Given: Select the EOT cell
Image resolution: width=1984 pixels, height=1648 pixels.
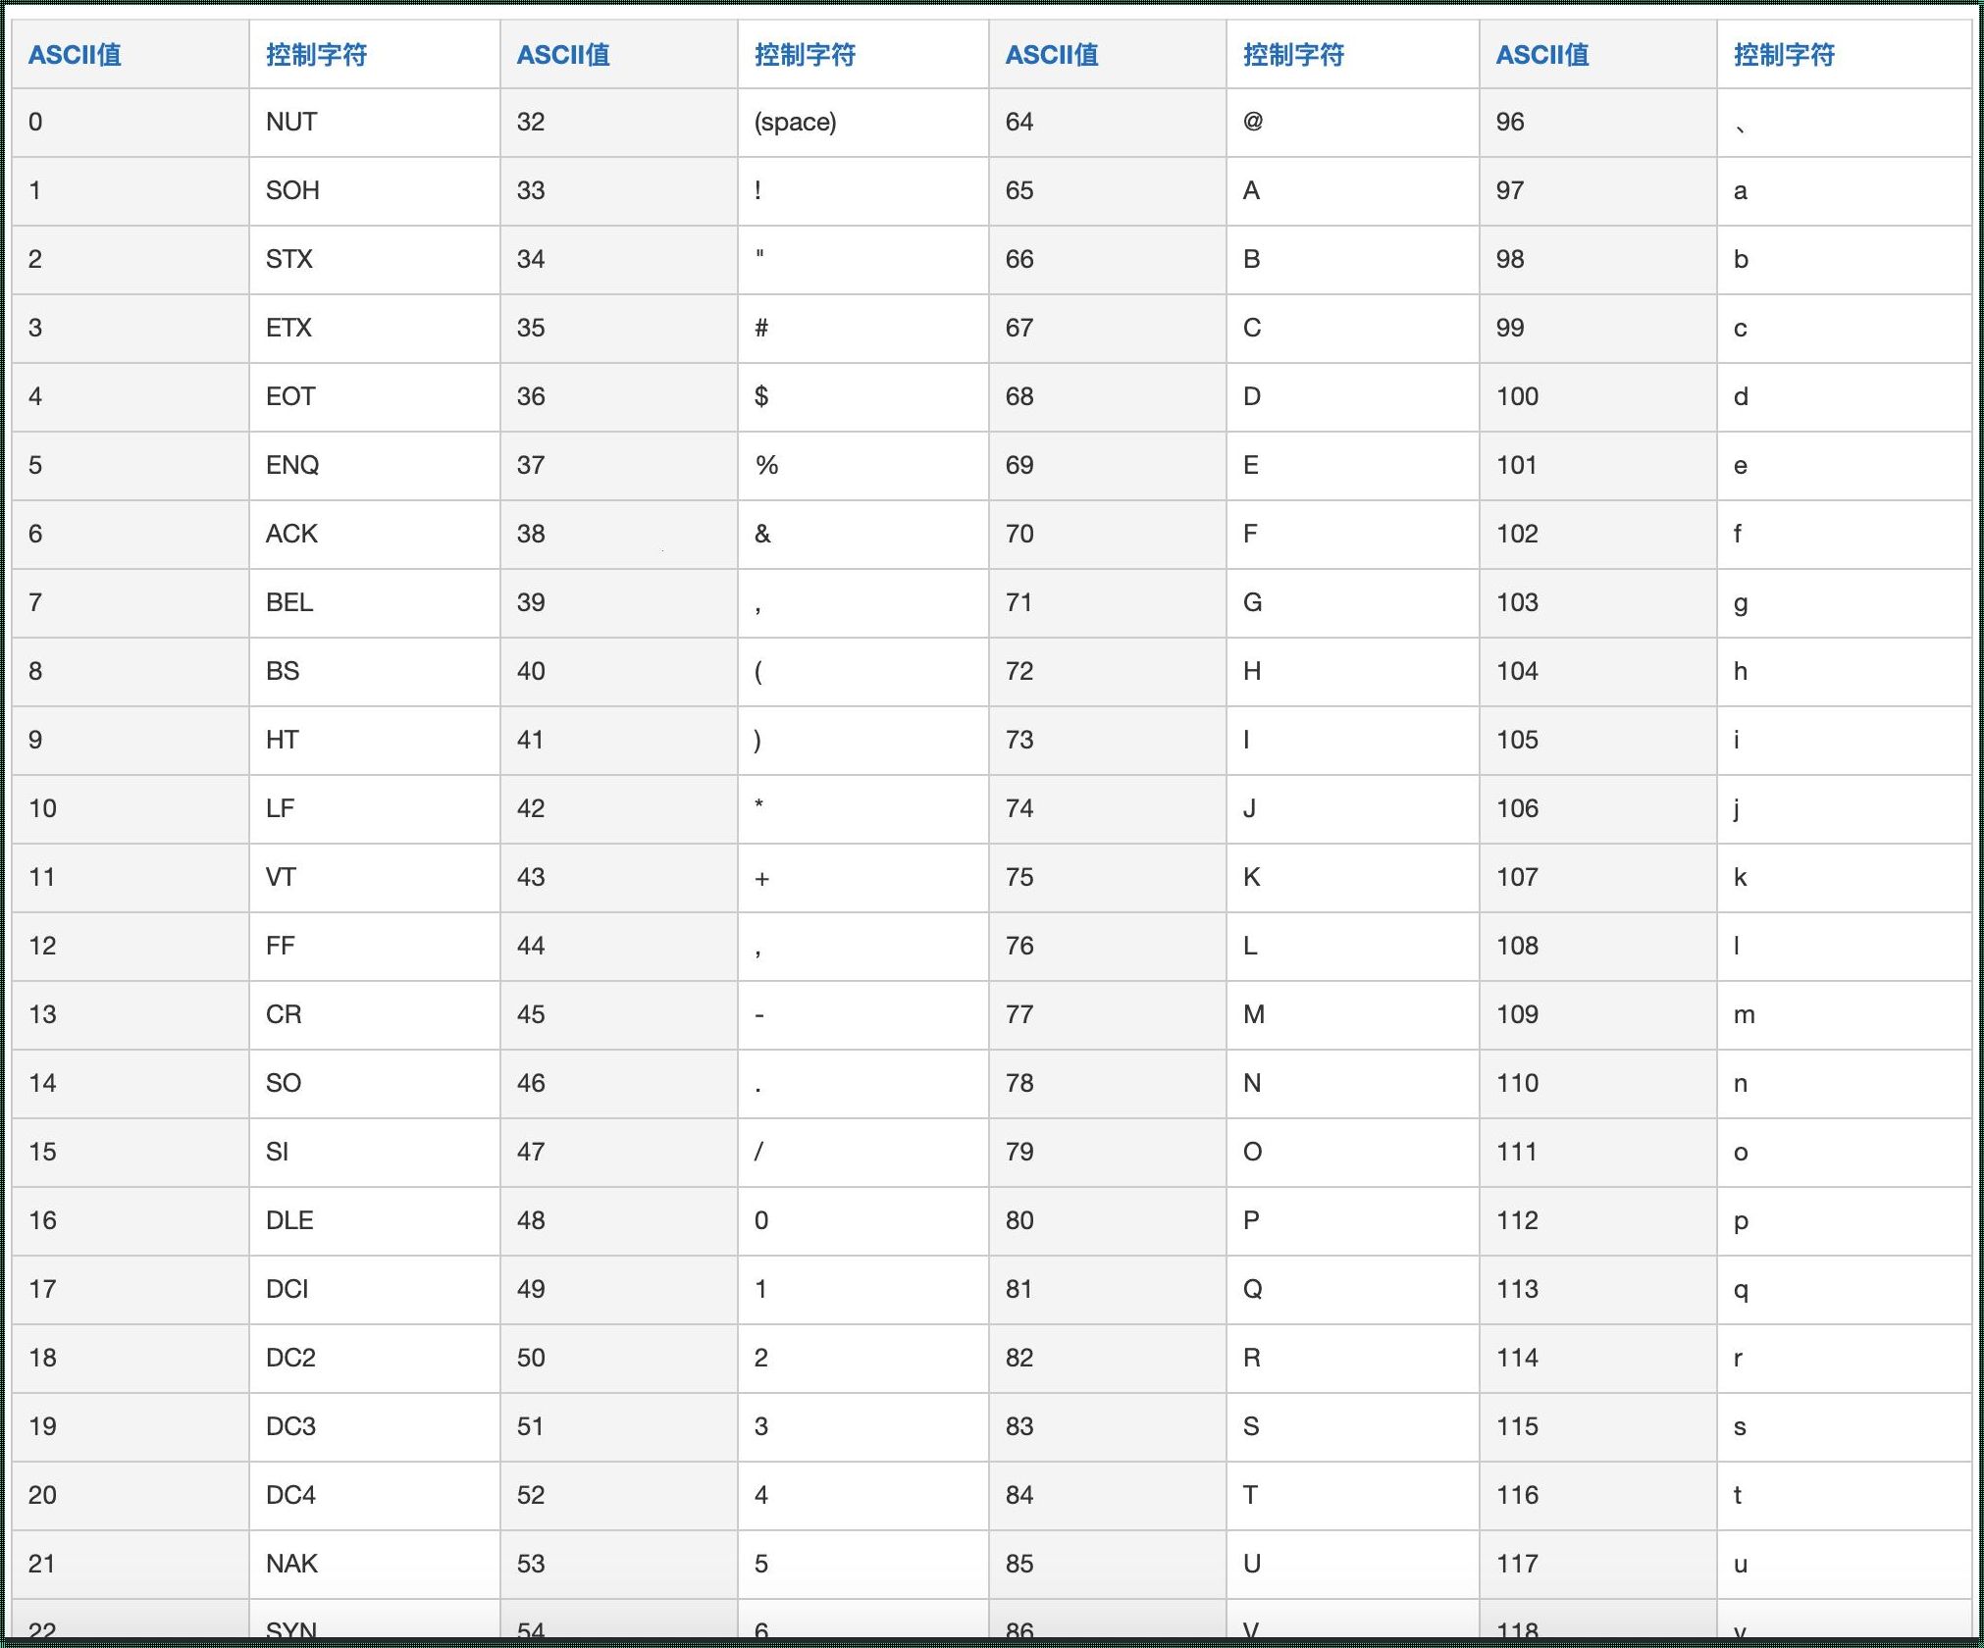Looking at the screenshot, I should [375, 397].
